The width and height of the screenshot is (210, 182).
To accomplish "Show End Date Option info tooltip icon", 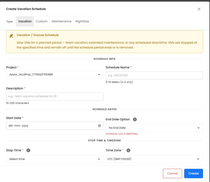I will (135, 119).
